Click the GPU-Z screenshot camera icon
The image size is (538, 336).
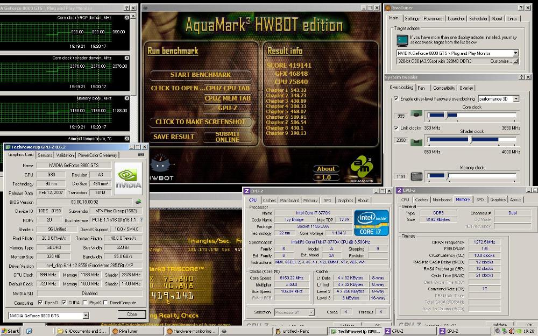141,155
